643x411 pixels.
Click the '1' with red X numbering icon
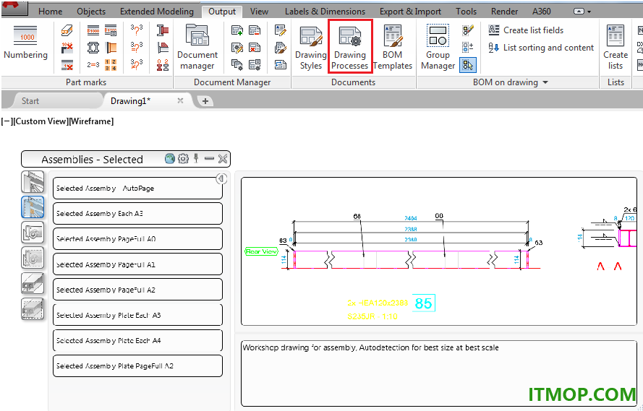tap(67, 65)
